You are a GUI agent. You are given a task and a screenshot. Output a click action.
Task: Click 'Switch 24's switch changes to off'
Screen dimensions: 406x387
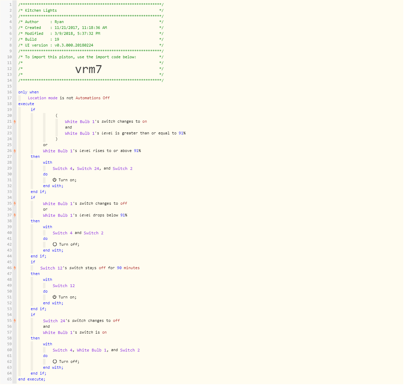[x=81, y=321]
